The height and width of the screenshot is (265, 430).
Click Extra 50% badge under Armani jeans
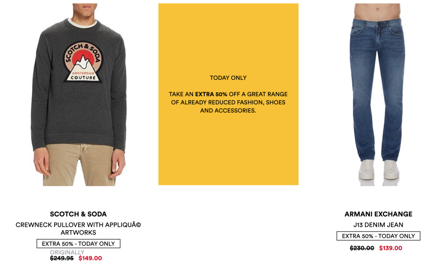tap(378, 236)
